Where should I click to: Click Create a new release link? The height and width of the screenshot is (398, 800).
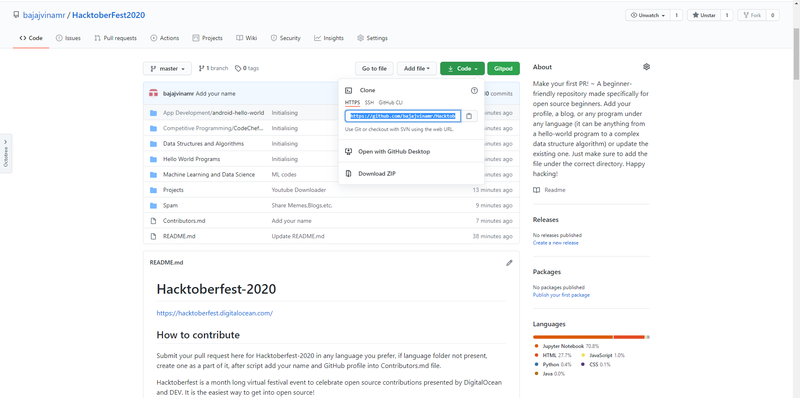(556, 243)
